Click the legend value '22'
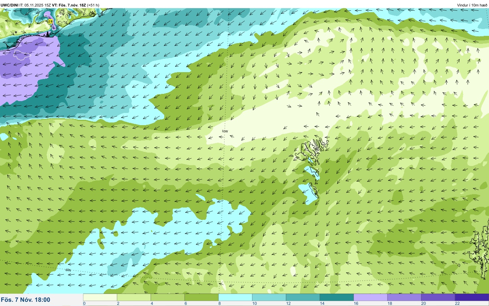Image resolution: width=489 pixels, height=306 pixels. (457, 303)
